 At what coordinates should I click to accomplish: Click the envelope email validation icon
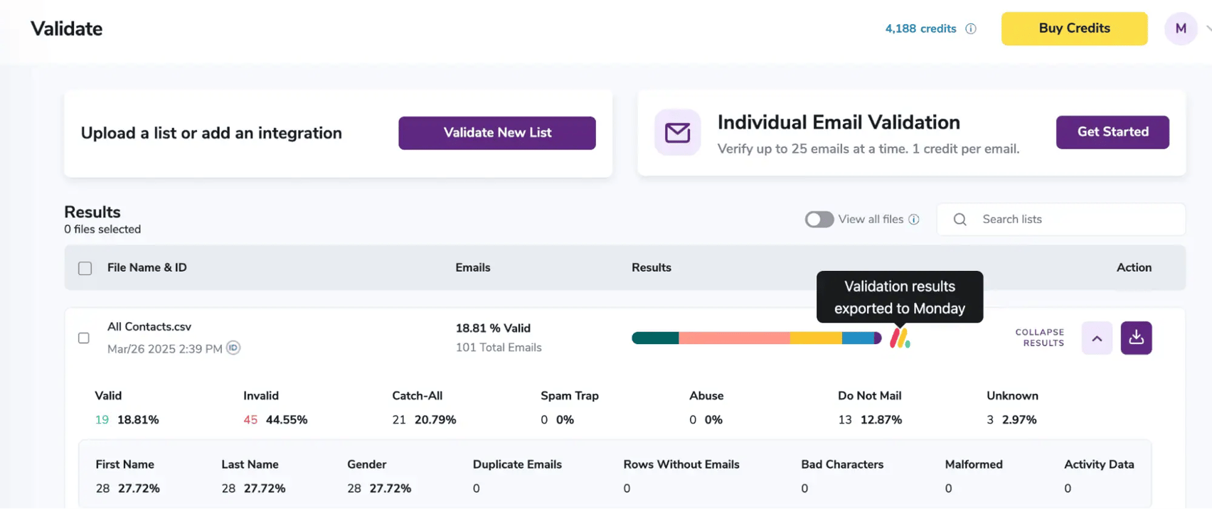pos(677,133)
